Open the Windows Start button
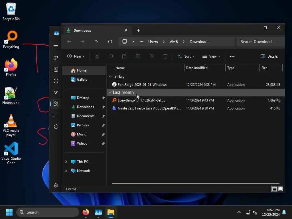 [9, 212]
